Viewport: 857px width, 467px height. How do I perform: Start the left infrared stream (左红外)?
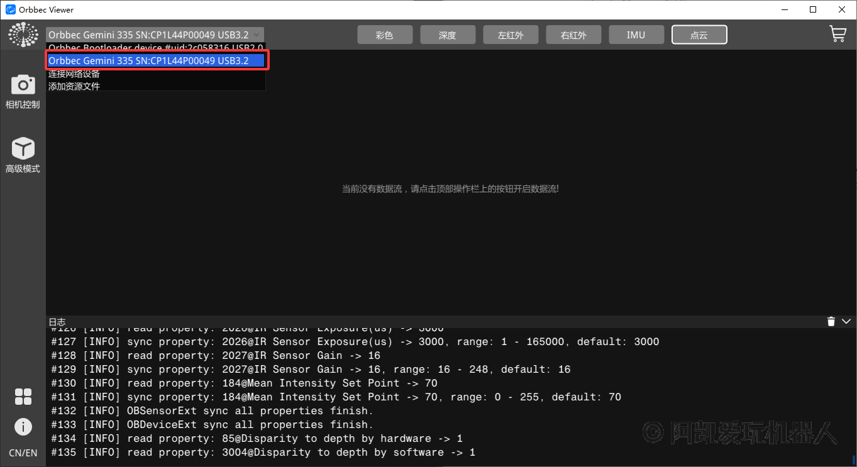(511, 35)
